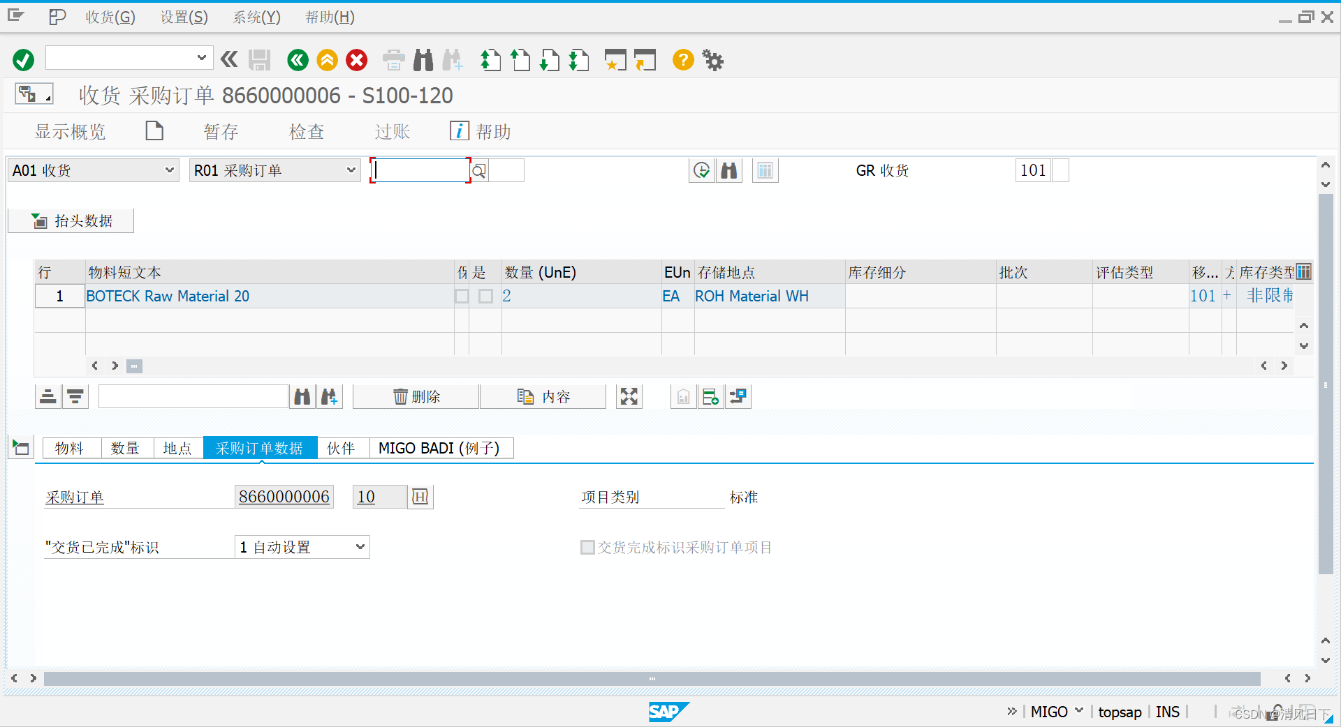This screenshot has height=727, width=1341.
Task: Go to Next page icon
Action: click(x=550, y=60)
